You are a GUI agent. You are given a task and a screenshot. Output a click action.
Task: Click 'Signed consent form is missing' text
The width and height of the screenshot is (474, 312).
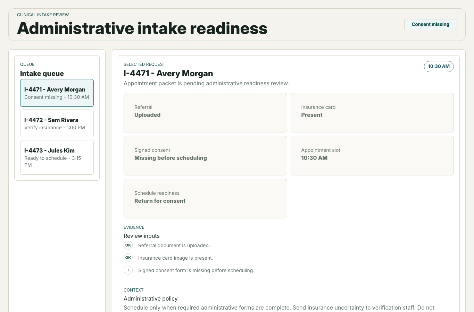pos(196,270)
